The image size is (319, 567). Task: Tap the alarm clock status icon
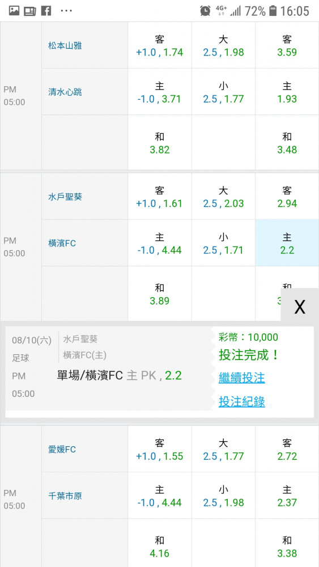click(205, 11)
